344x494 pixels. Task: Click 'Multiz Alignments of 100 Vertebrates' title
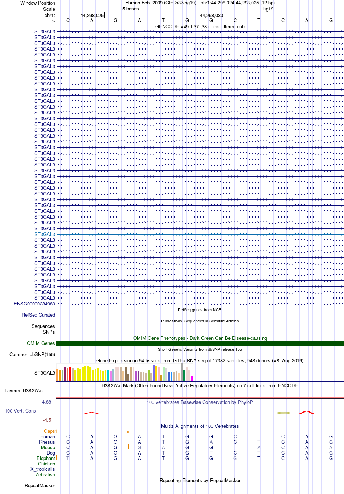pos(200,426)
